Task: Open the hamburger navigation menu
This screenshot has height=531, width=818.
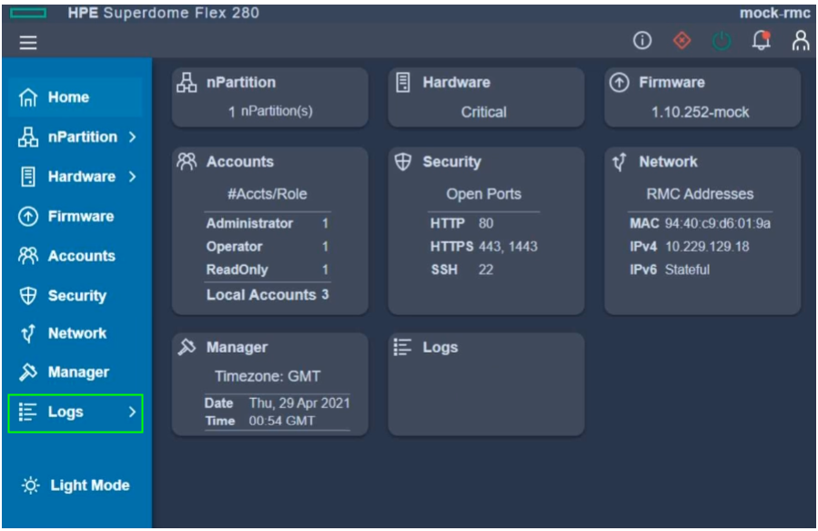Action: tap(28, 42)
